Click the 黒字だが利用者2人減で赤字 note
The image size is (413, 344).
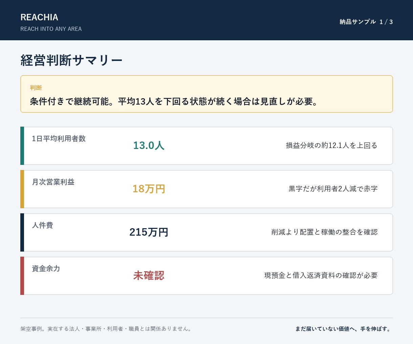333,189
